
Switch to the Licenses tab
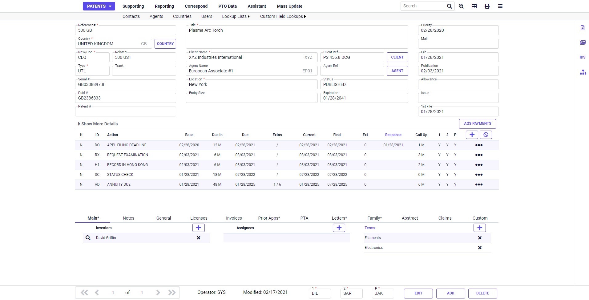click(x=199, y=218)
